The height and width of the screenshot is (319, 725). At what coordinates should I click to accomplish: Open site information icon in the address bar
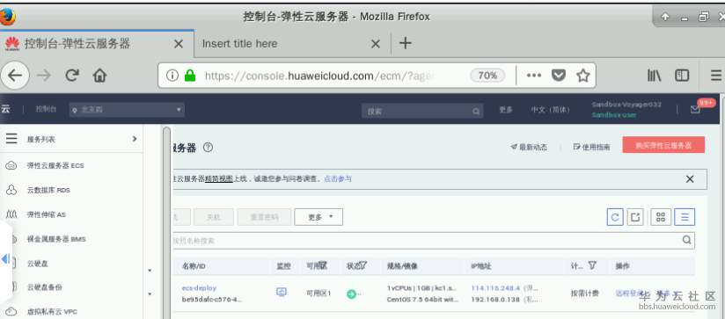[x=172, y=76]
